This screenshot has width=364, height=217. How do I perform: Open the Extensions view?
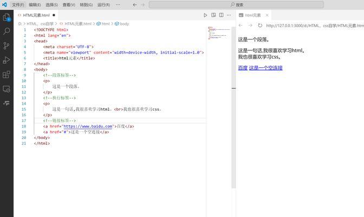pyautogui.click(x=6, y=74)
